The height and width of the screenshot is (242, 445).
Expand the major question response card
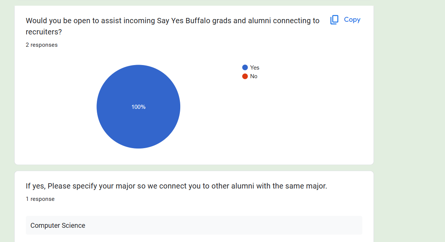point(194,206)
